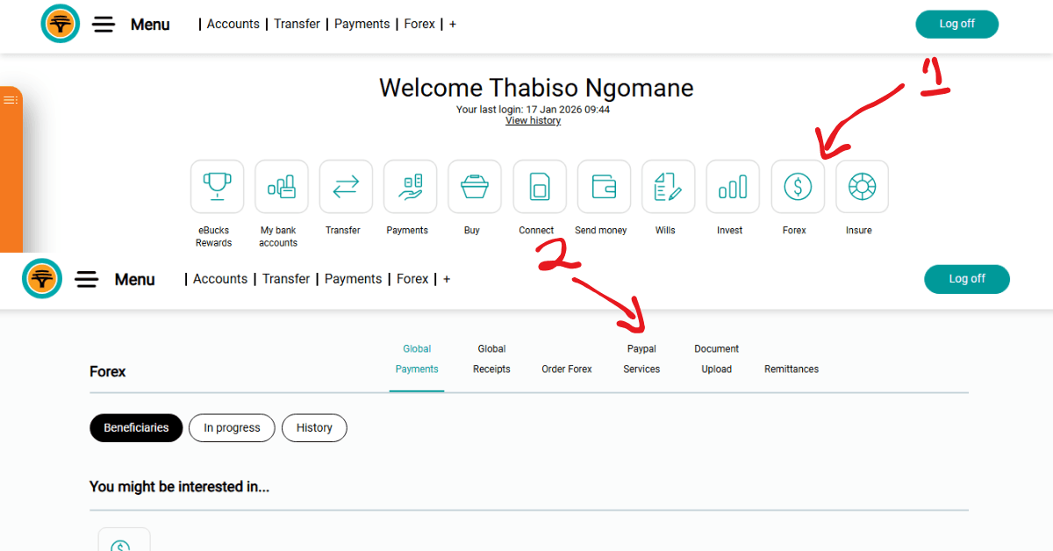Click the My bank accounts icon
Image resolution: width=1053 pixels, height=551 pixels.
(x=282, y=186)
